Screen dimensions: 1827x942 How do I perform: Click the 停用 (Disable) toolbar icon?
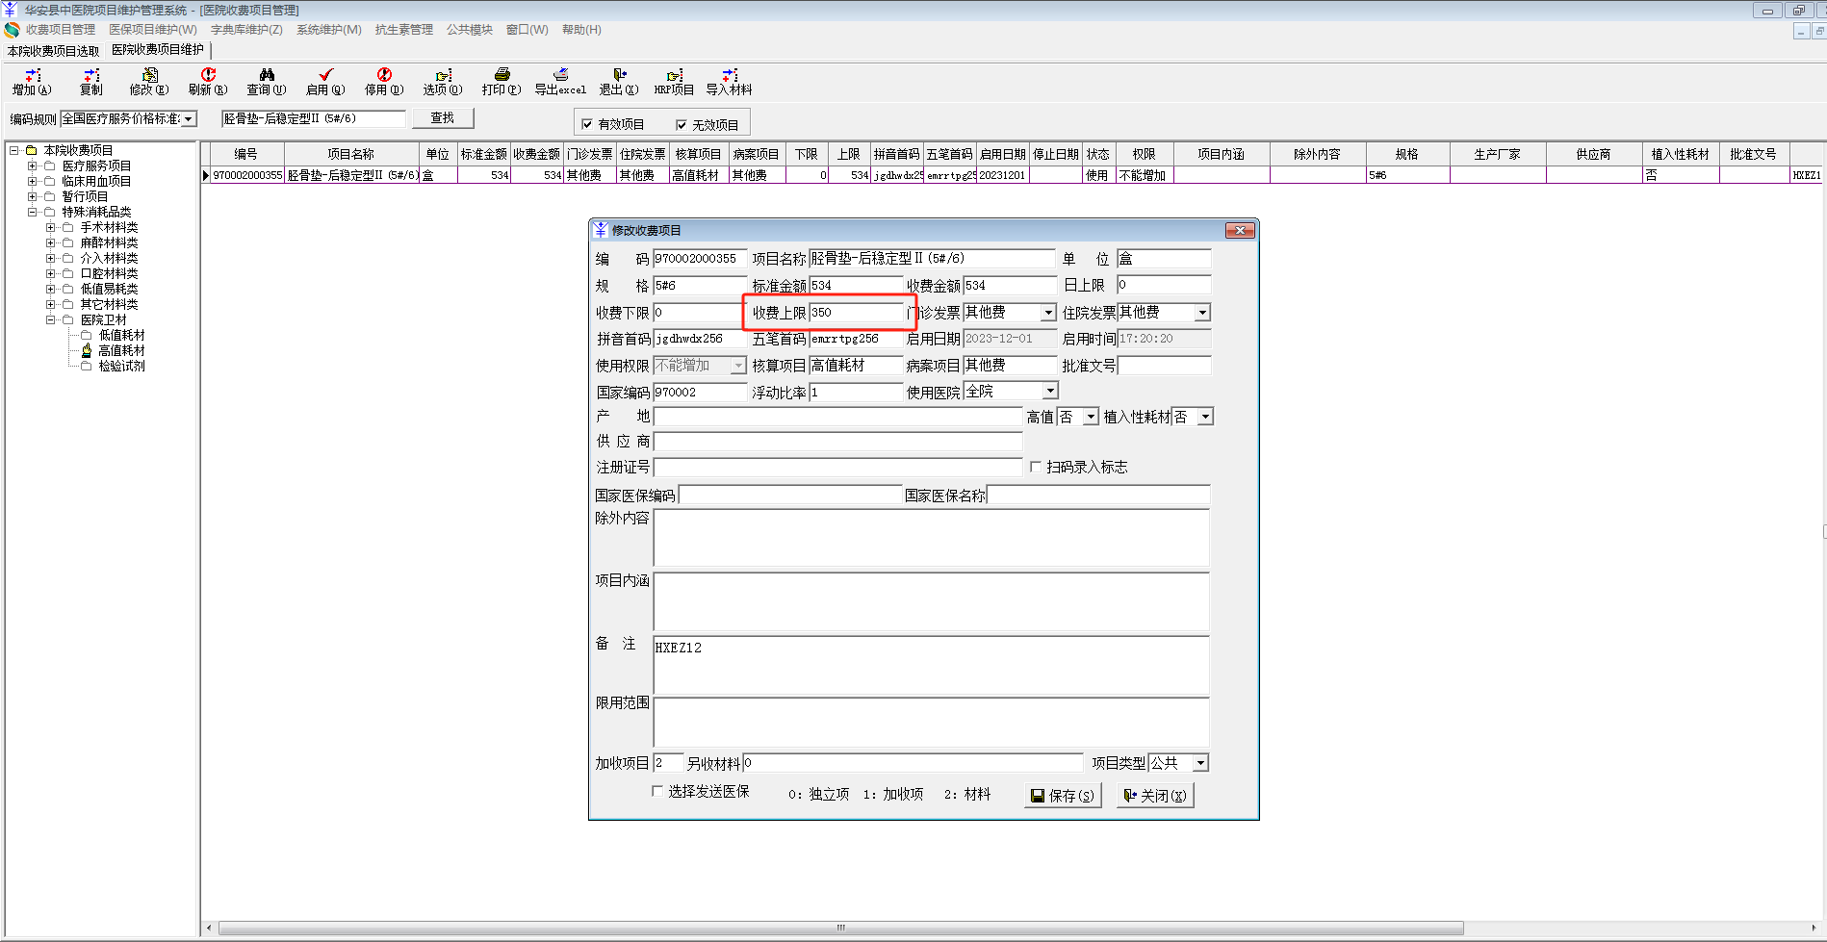384,75
